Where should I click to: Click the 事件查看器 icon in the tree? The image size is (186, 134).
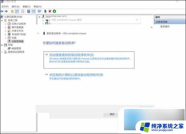(x=9, y=27)
